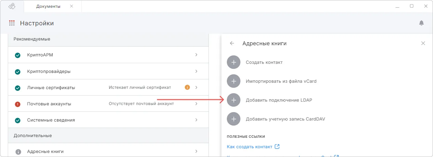Select the Создать контакт label
This screenshot has width=433, height=157.
point(264,62)
